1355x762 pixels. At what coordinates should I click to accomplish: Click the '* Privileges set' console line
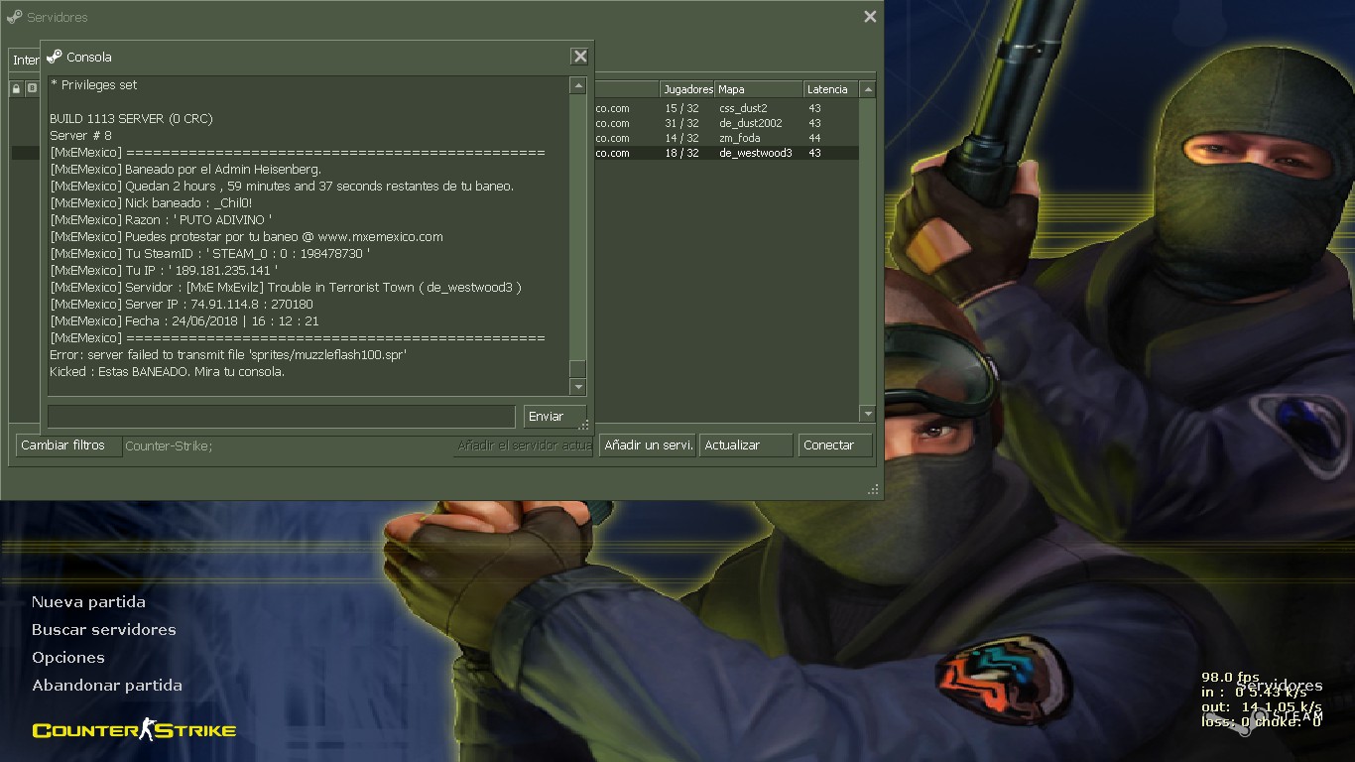point(93,85)
